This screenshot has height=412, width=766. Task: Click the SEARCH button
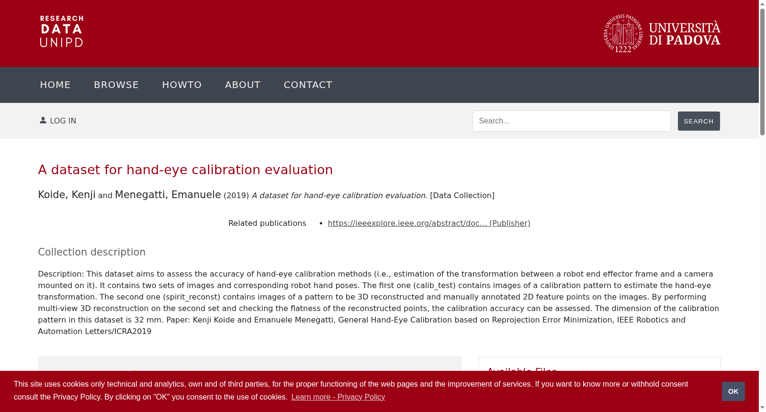point(698,121)
